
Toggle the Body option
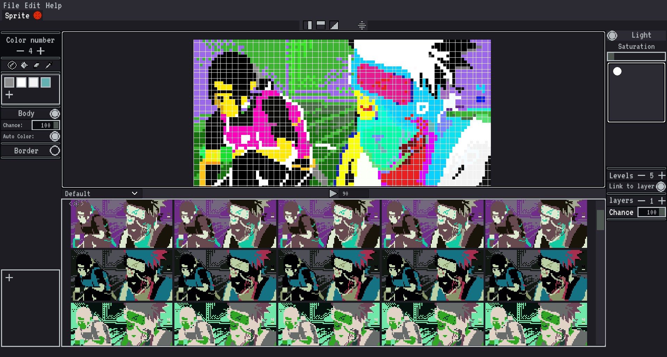click(x=55, y=114)
